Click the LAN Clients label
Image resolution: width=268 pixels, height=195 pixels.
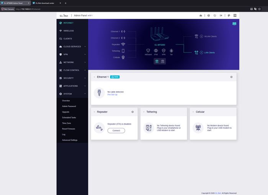(209, 52)
